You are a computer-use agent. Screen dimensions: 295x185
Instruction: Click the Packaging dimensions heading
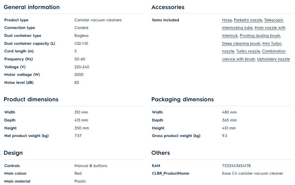click(x=183, y=100)
